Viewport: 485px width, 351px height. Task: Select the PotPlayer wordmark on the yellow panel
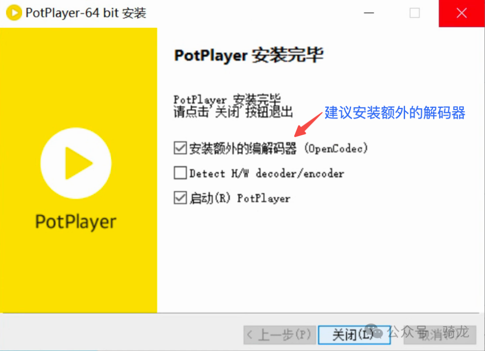click(75, 221)
